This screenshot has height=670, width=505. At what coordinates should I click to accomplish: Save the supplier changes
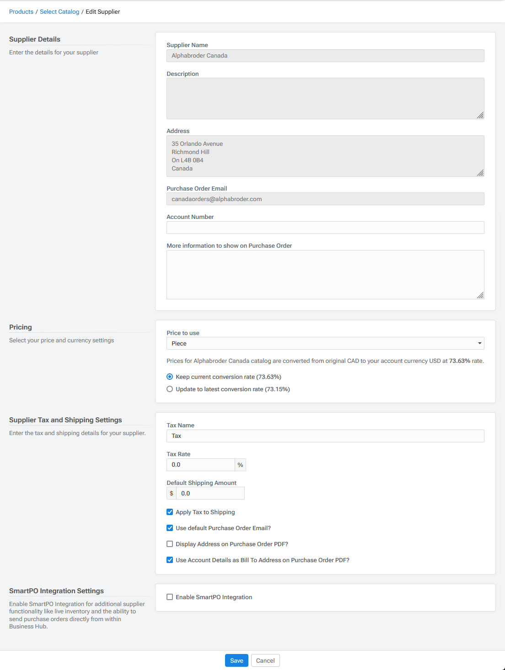tap(236, 660)
